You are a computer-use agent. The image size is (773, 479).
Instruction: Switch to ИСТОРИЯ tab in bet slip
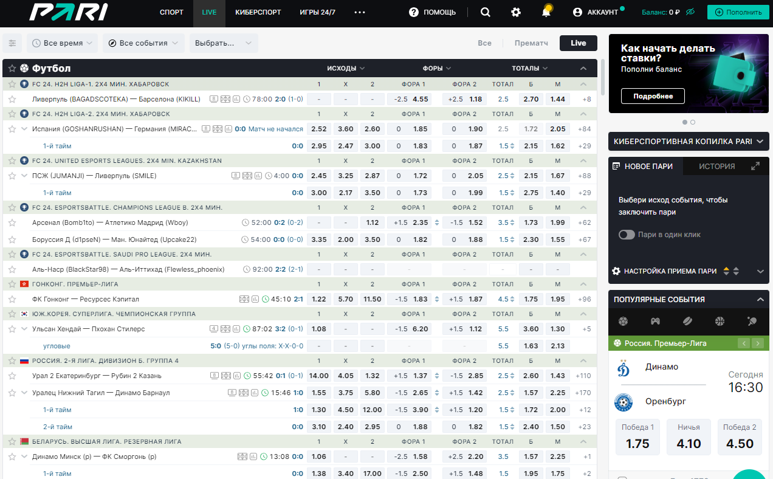coord(716,166)
